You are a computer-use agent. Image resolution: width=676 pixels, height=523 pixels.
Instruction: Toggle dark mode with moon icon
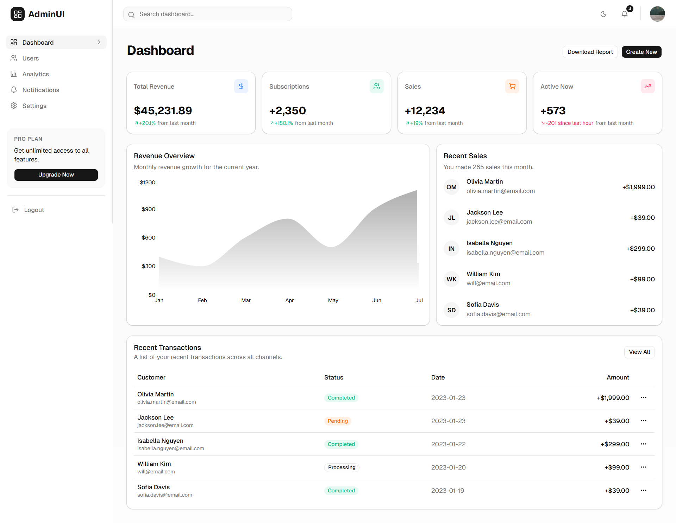(x=603, y=14)
